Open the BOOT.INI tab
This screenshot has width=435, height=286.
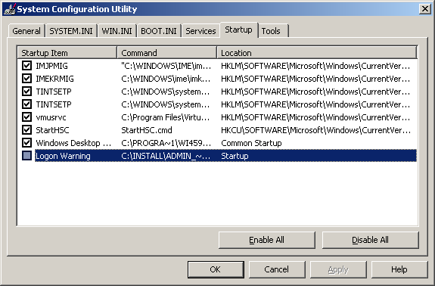159,31
